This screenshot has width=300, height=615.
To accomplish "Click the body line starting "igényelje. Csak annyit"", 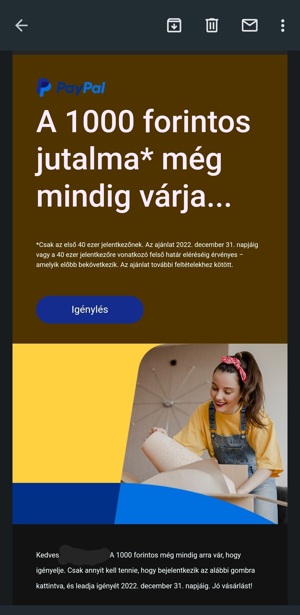I will point(145,570).
